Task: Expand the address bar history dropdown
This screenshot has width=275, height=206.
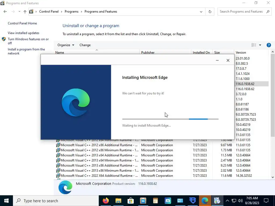Action: pyautogui.click(x=201, y=12)
